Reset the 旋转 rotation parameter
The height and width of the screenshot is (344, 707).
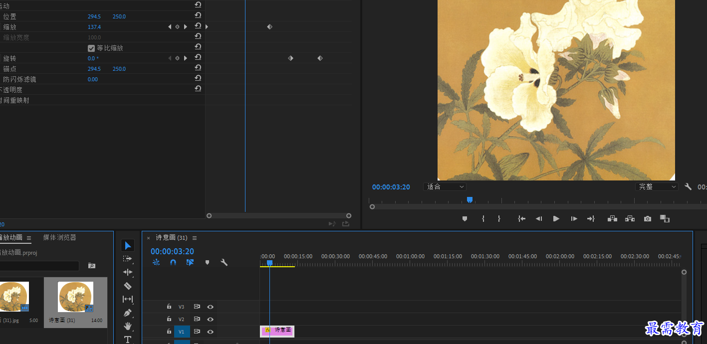(x=198, y=58)
